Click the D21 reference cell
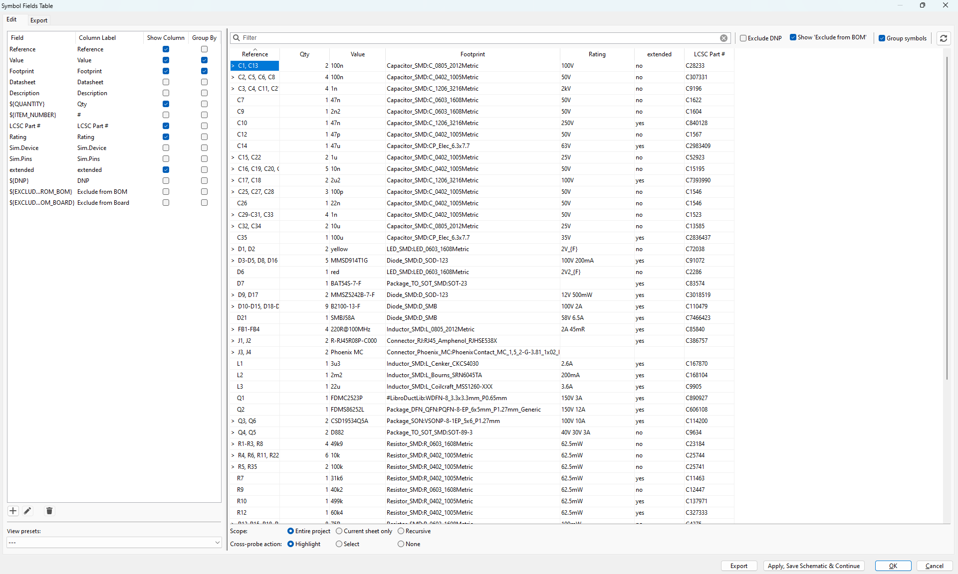This screenshot has height=574, width=958. pos(255,318)
